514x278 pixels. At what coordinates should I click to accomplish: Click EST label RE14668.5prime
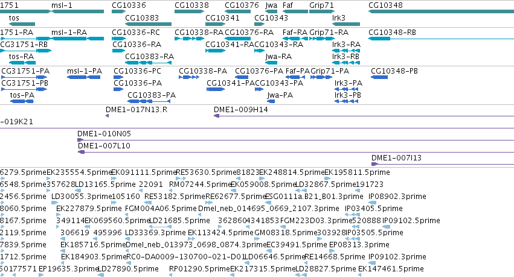pos(335,257)
